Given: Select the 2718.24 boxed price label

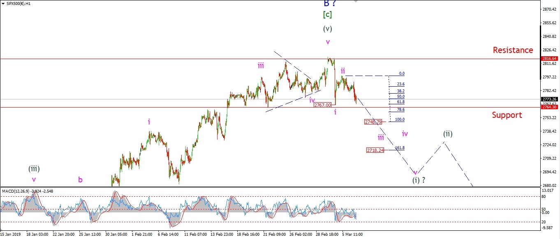Looking at the screenshot, I should click(x=375, y=150).
